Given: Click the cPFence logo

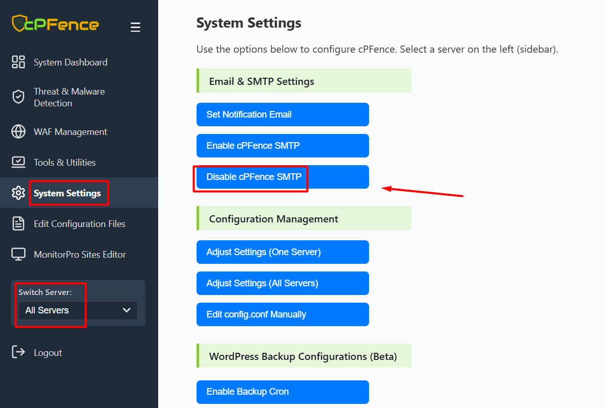Looking at the screenshot, I should click(55, 24).
